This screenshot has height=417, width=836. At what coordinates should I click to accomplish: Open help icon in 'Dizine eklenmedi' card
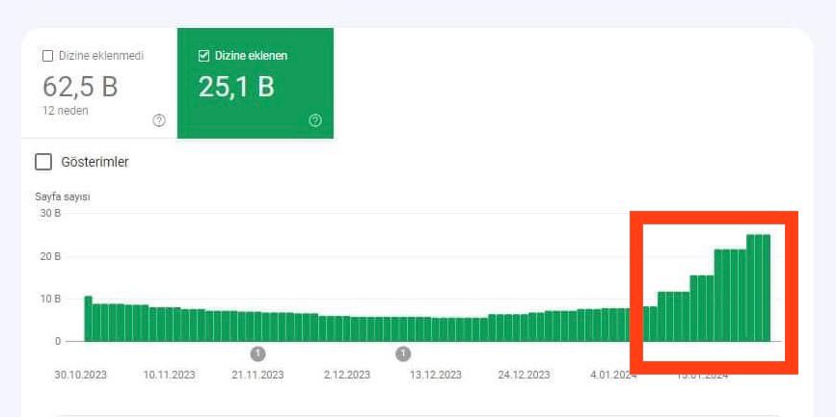tap(159, 121)
